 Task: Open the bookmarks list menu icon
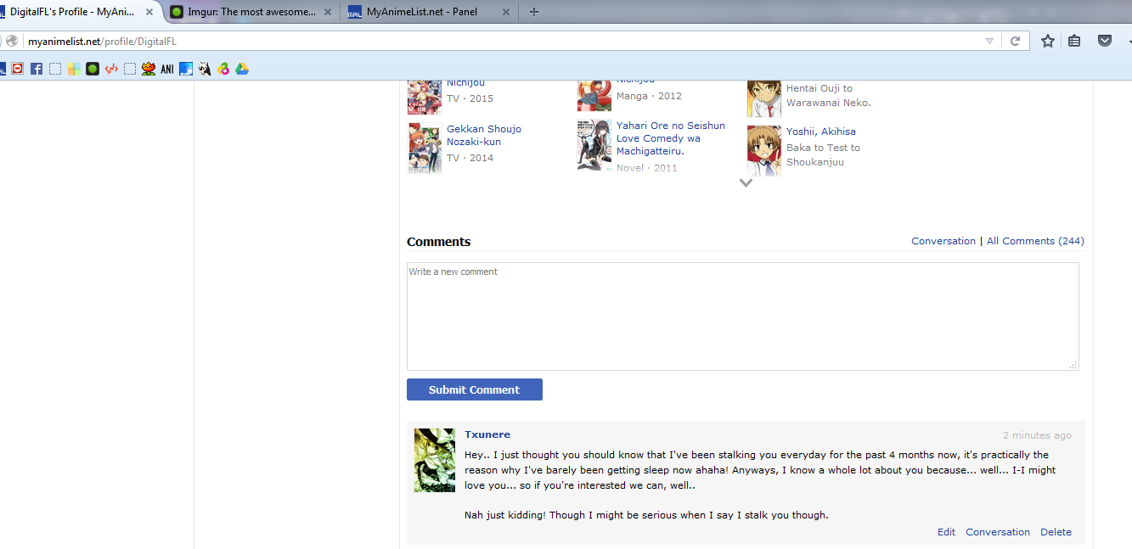coord(1074,41)
